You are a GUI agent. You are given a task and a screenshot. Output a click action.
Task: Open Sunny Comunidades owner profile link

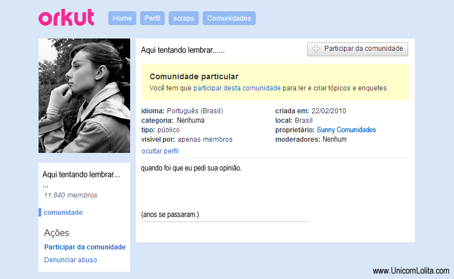tap(346, 129)
